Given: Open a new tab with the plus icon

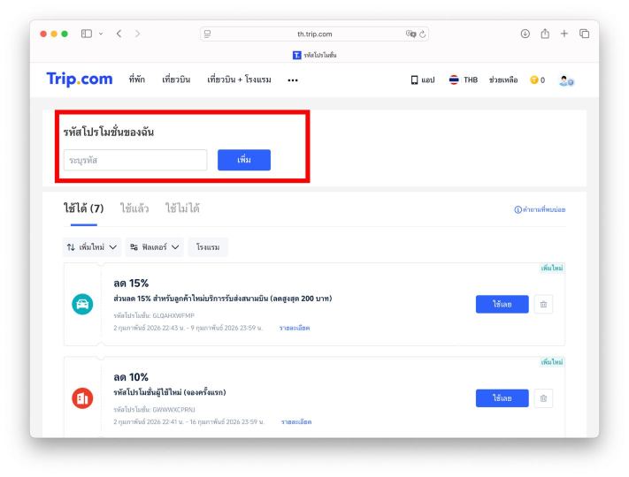Looking at the screenshot, I should 564,34.
